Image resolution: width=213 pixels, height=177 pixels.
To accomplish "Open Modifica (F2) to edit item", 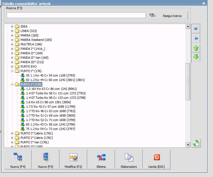I will pos(73,159).
